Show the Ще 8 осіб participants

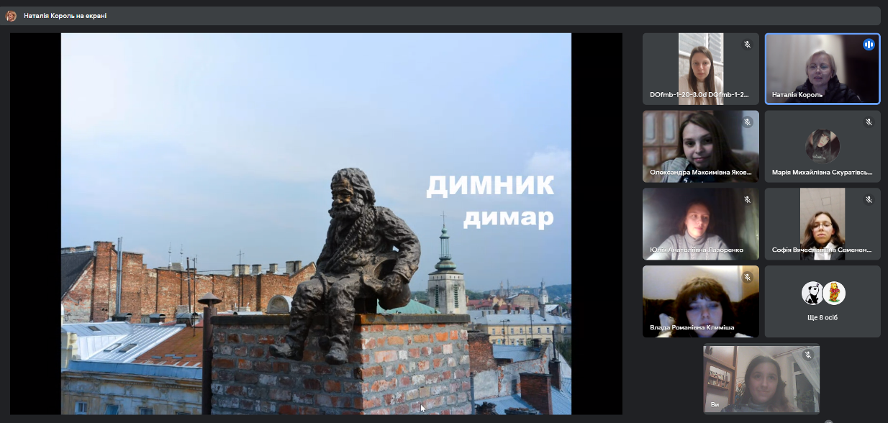click(x=823, y=302)
